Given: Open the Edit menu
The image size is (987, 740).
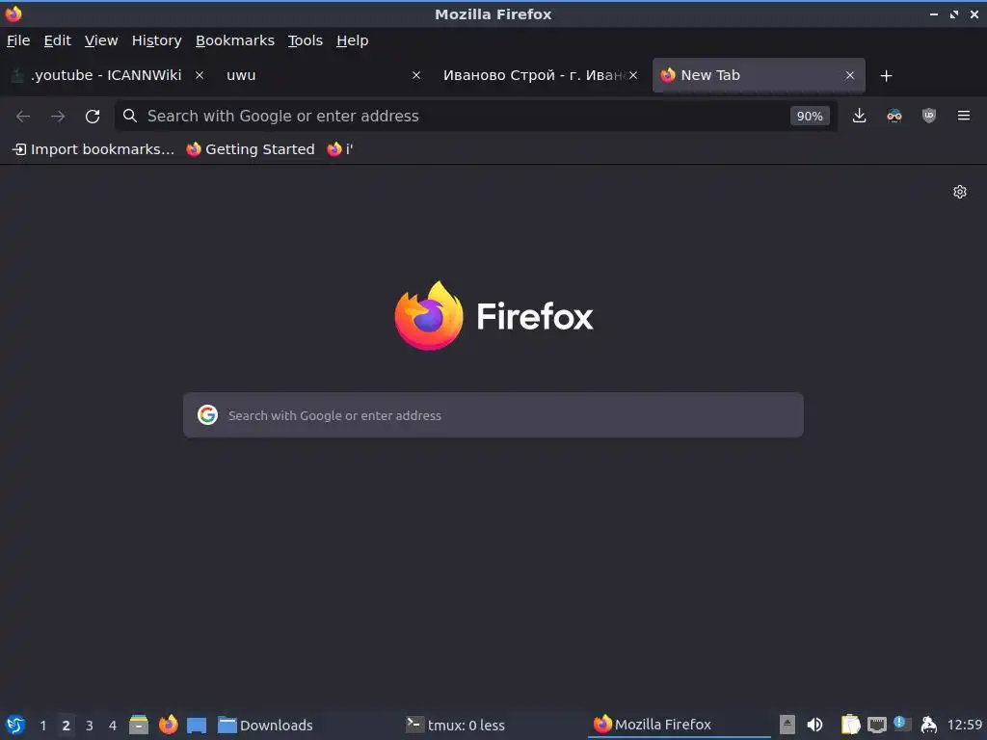Looking at the screenshot, I should 57,40.
